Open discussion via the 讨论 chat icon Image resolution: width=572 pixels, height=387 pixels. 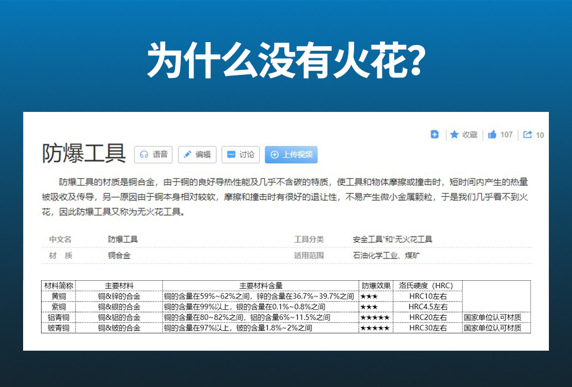pyautogui.click(x=231, y=155)
